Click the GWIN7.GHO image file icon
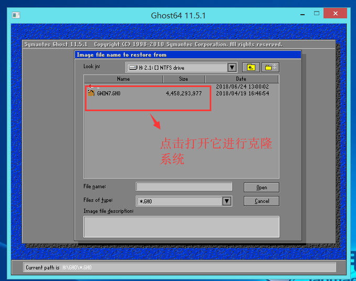This screenshot has width=356, height=281. coord(91,93)
